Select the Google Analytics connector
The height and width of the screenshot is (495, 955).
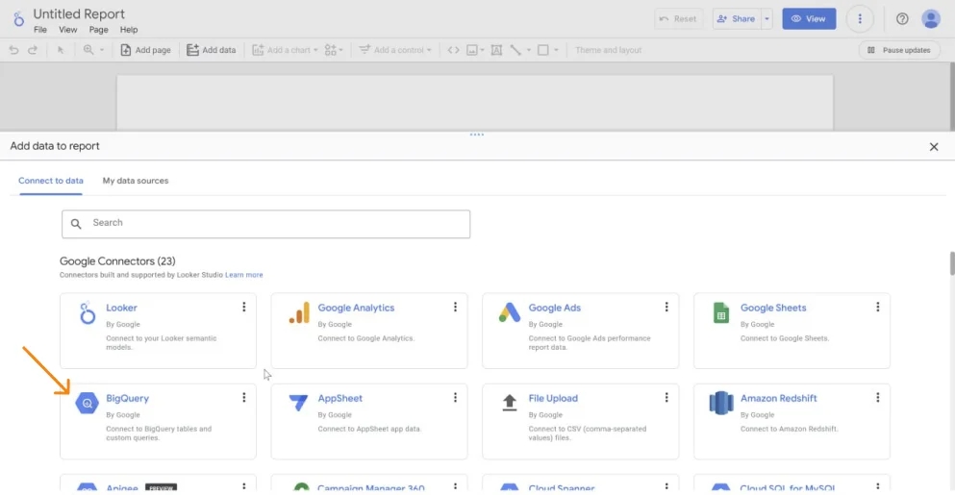pyautogui.click(x=369, y=331)
